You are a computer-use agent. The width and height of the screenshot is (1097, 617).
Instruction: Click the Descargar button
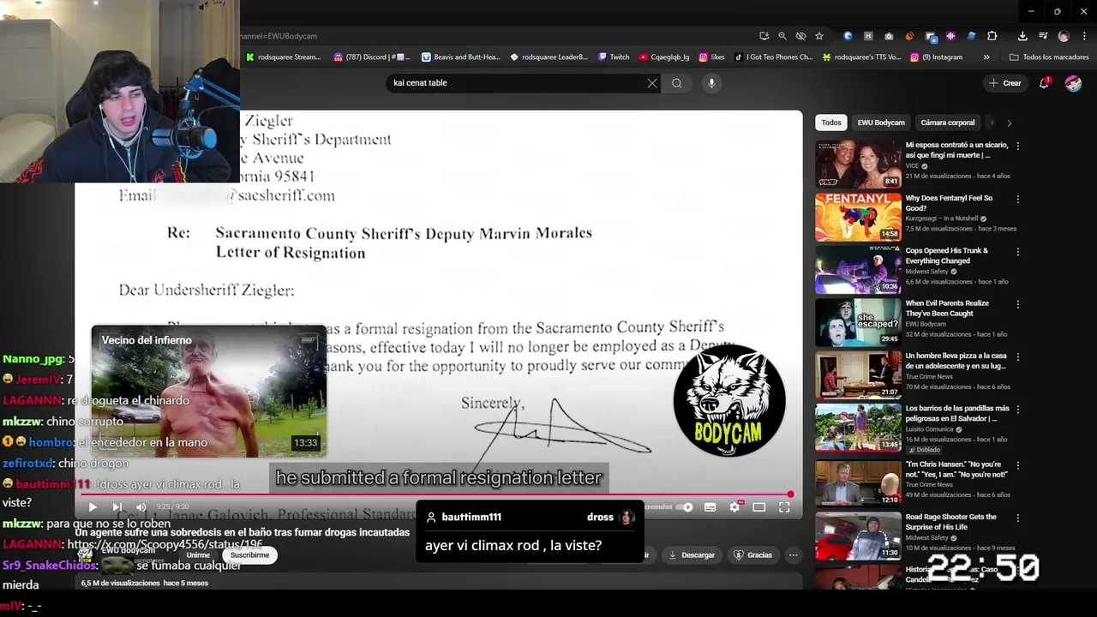[x=691, y=555]
